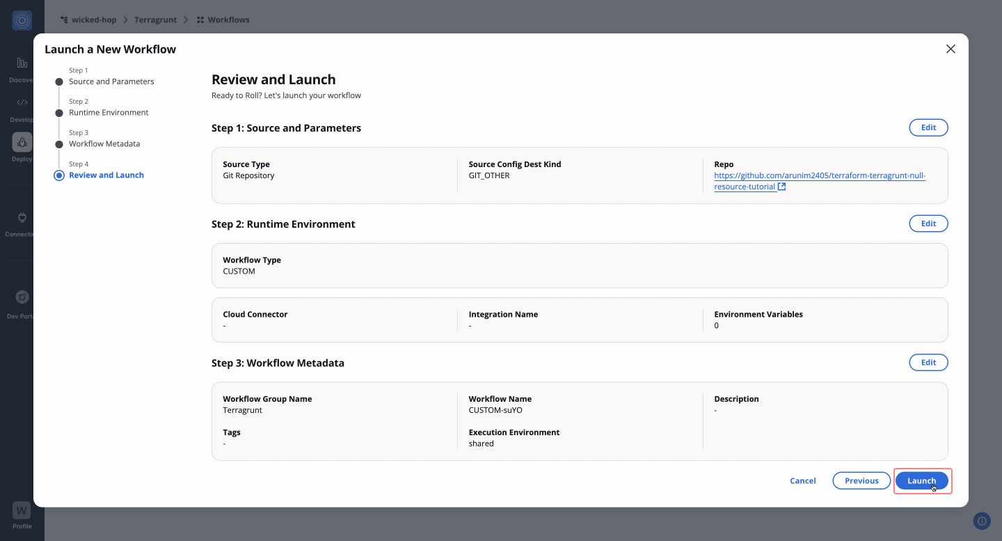1002x541 pixels.
Task: Open the Profile avatar icon
Action: [22, 510]
